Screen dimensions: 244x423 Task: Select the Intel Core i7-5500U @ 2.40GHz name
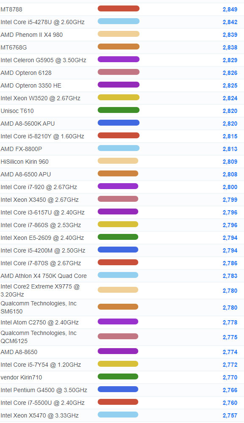43,403
